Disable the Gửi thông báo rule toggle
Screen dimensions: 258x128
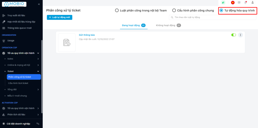(234, 35)
